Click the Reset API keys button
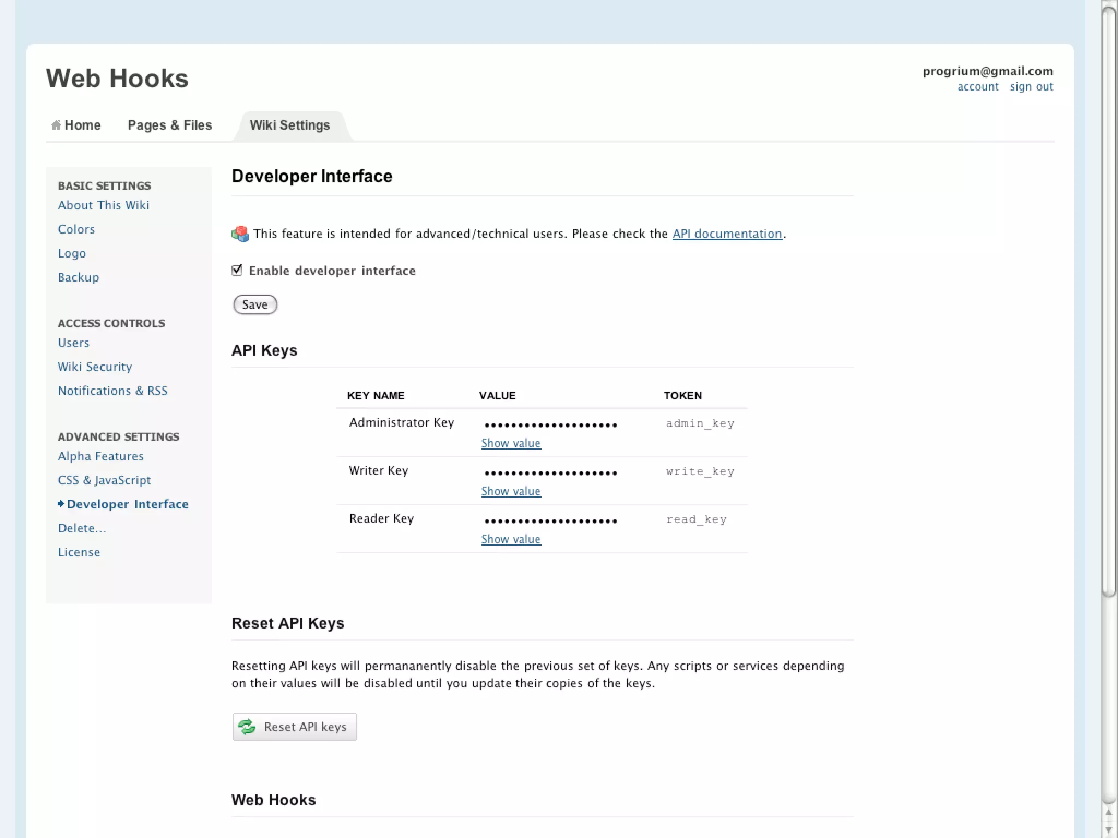The image size is (1118, 838). (x=295, y=727)
